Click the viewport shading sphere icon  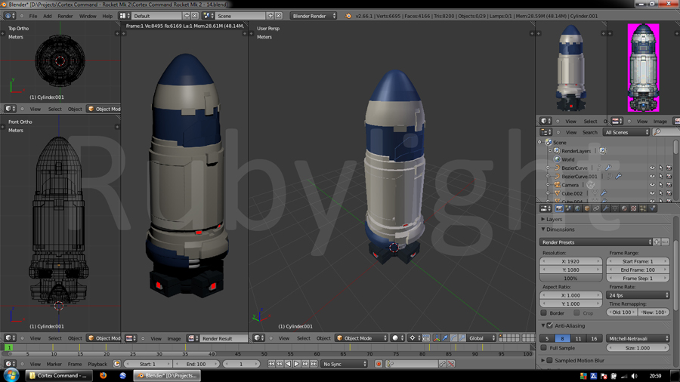pyautogui.click(x=394, y=338)
